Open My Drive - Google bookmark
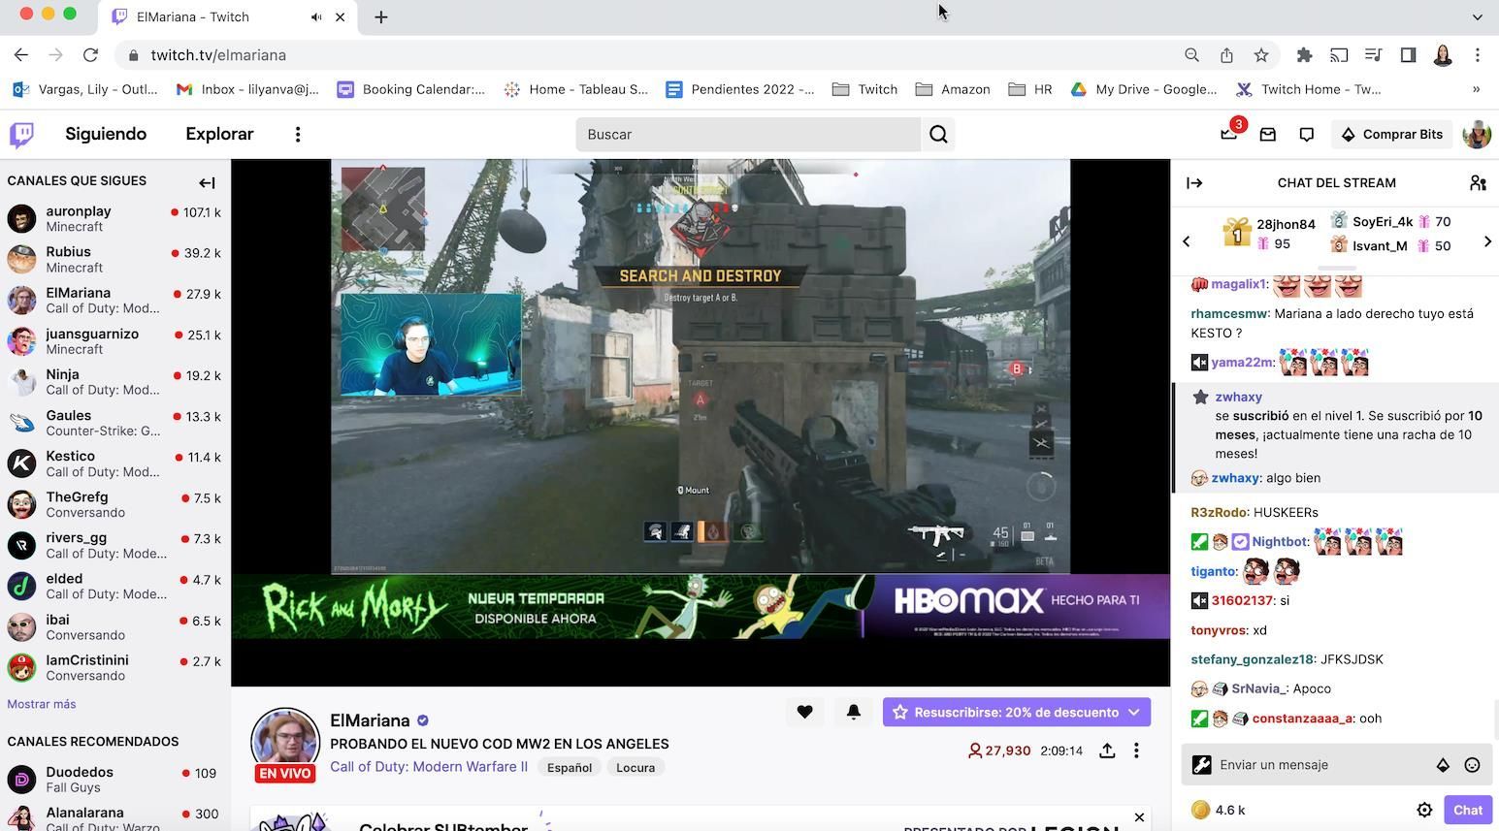The image size is (1499, 831). (1143, 89)
